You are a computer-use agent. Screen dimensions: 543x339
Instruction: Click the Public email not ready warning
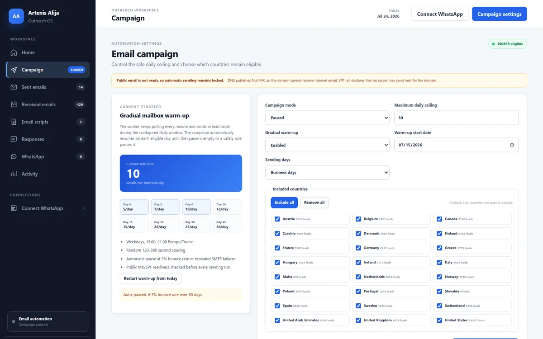pos(319,80)
